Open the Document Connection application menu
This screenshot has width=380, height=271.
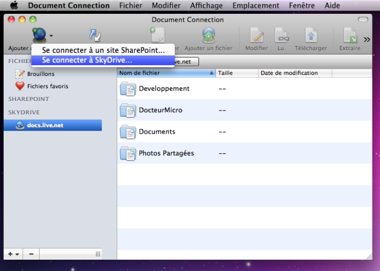click(x=69, y=5)
